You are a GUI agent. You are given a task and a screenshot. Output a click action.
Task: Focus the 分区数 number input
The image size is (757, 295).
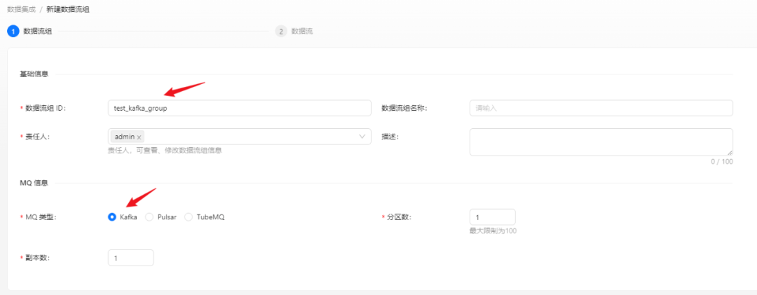point(492,217)
